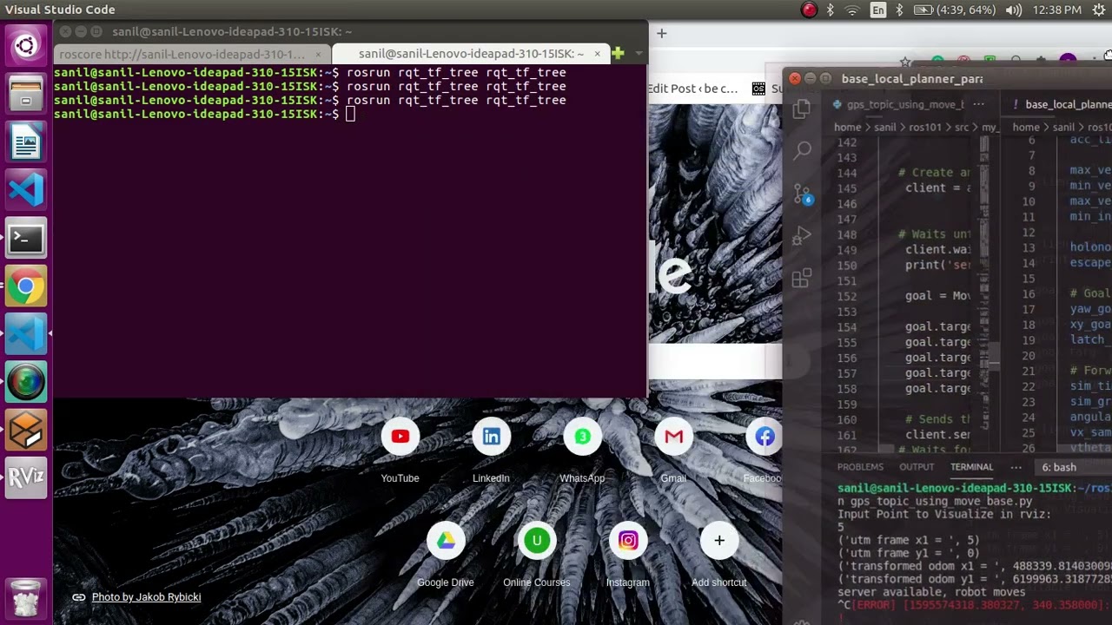Switch to PROBLEMS panel tab
Viewport: 1112px width, 625px height.
pyautogui.click(x=860, y=467)
